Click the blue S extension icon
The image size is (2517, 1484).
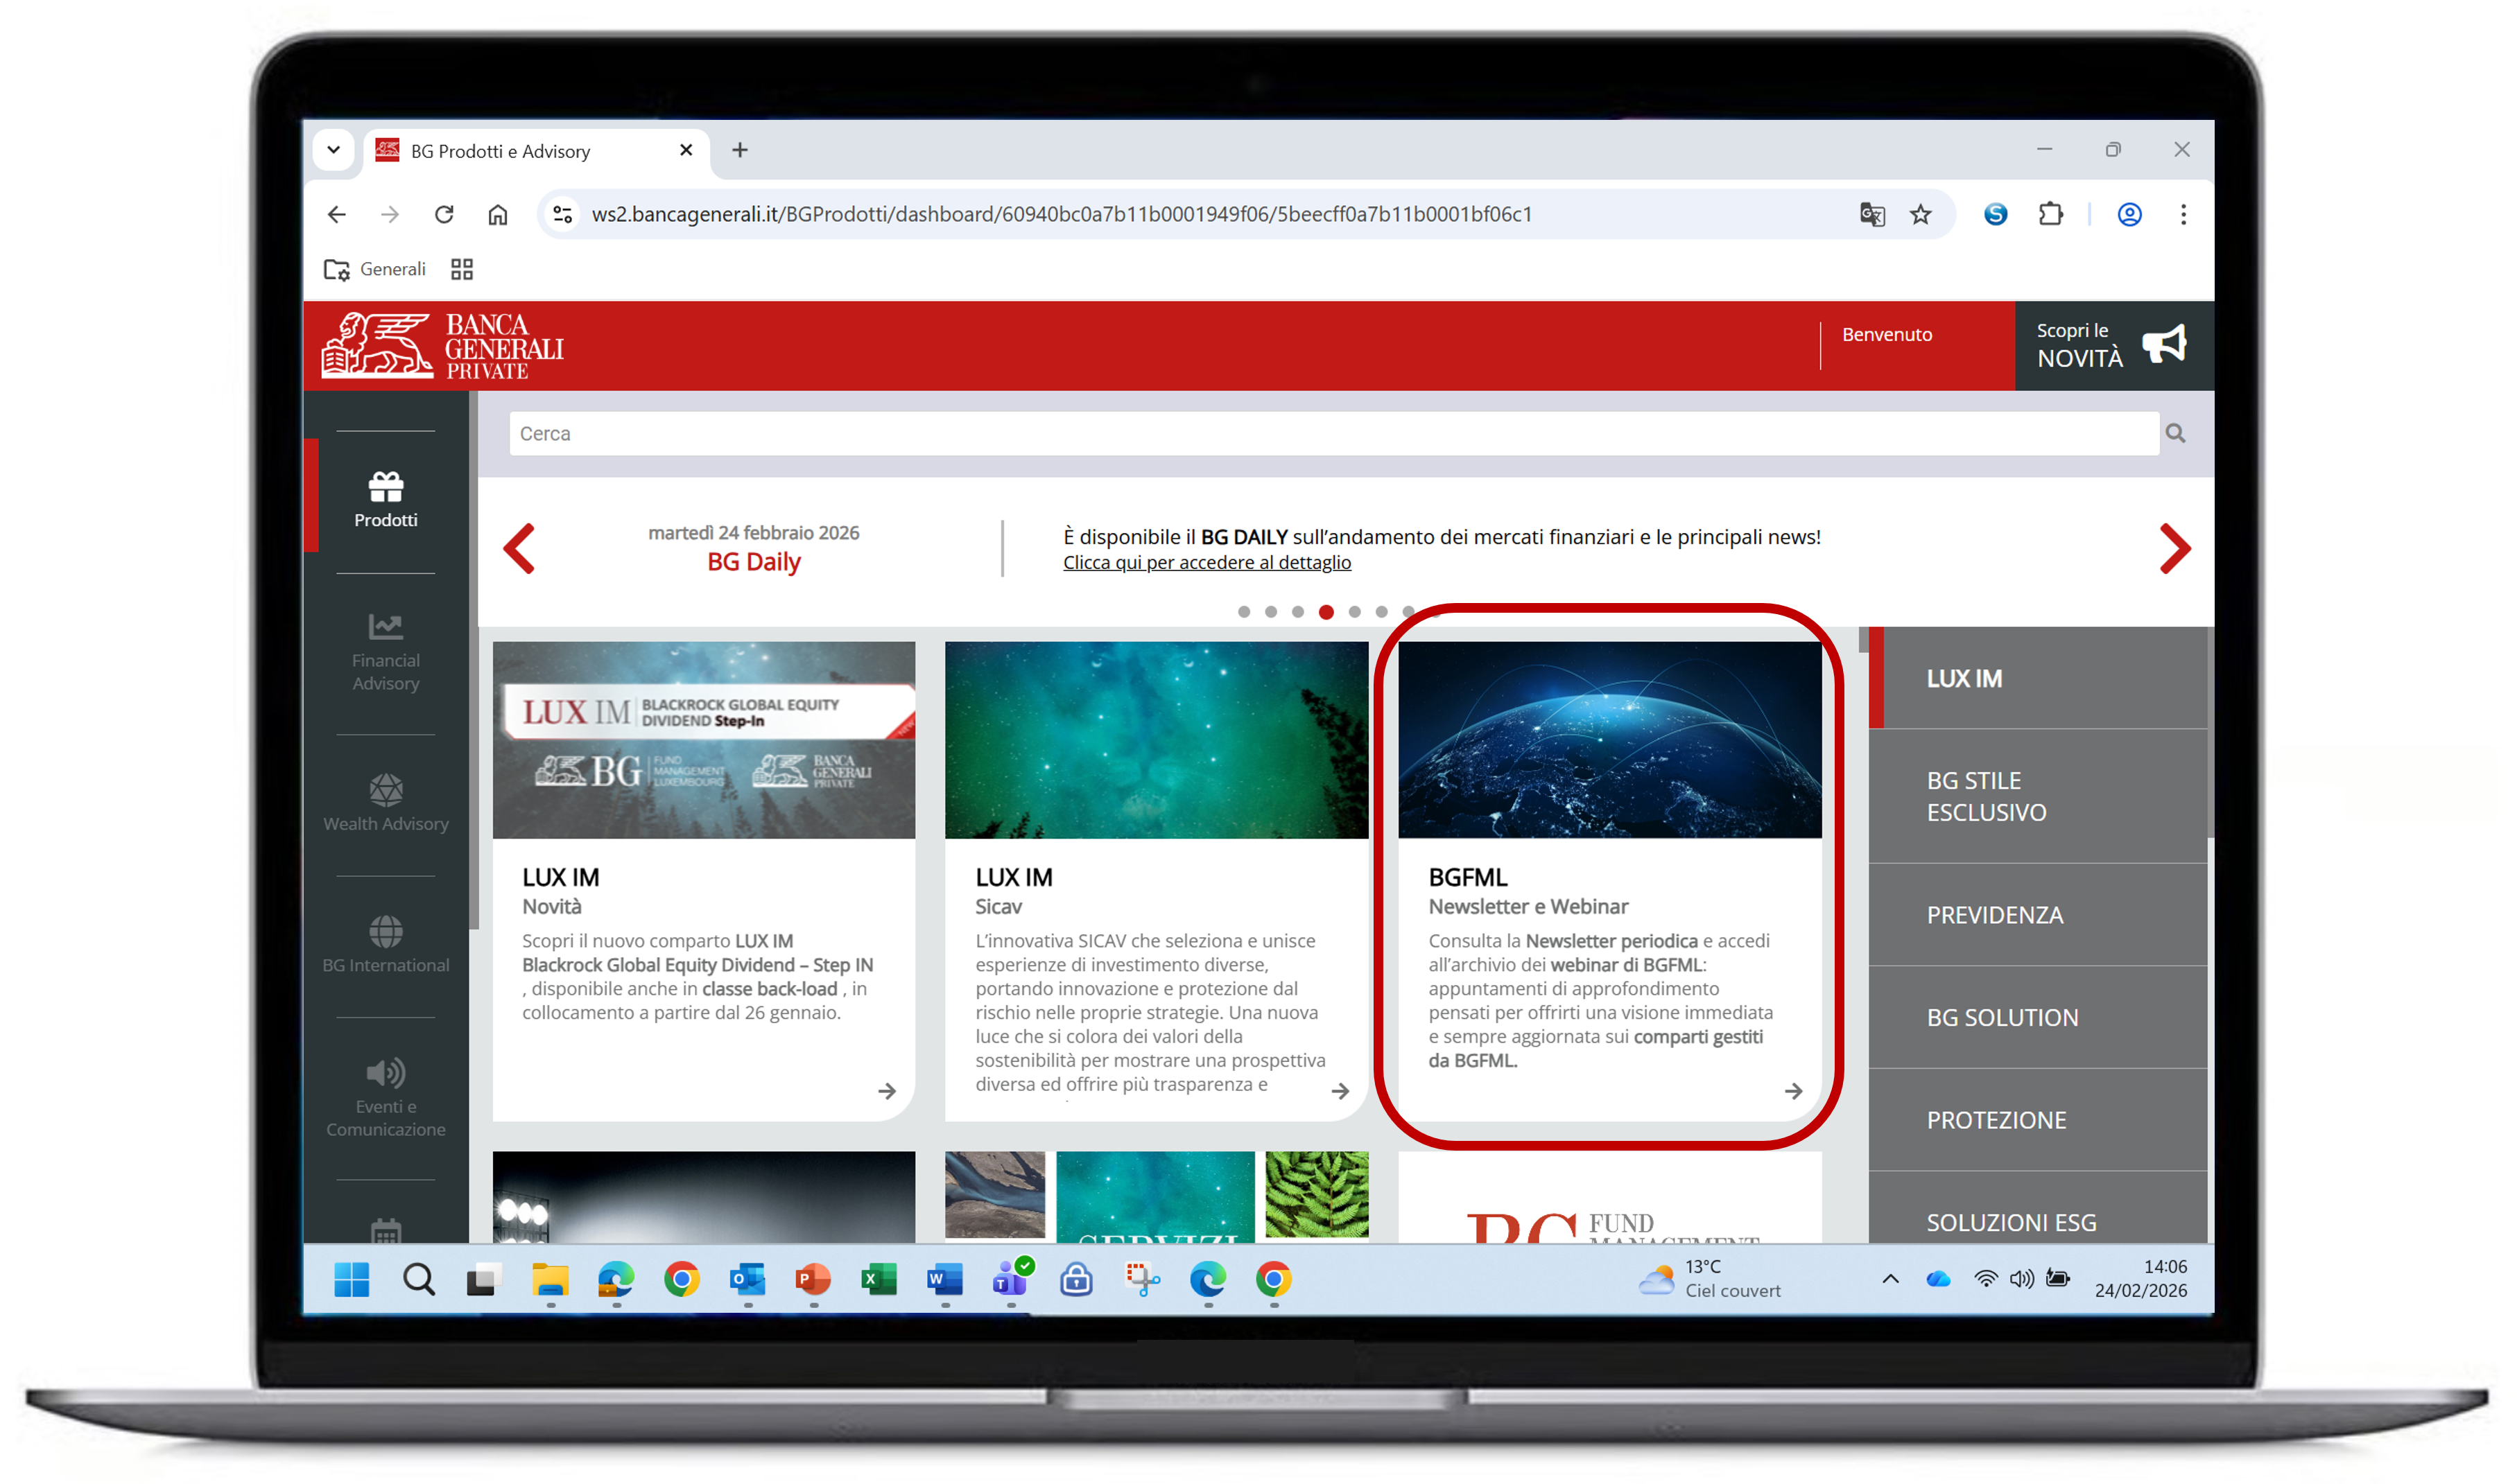tap(1996, 214)
